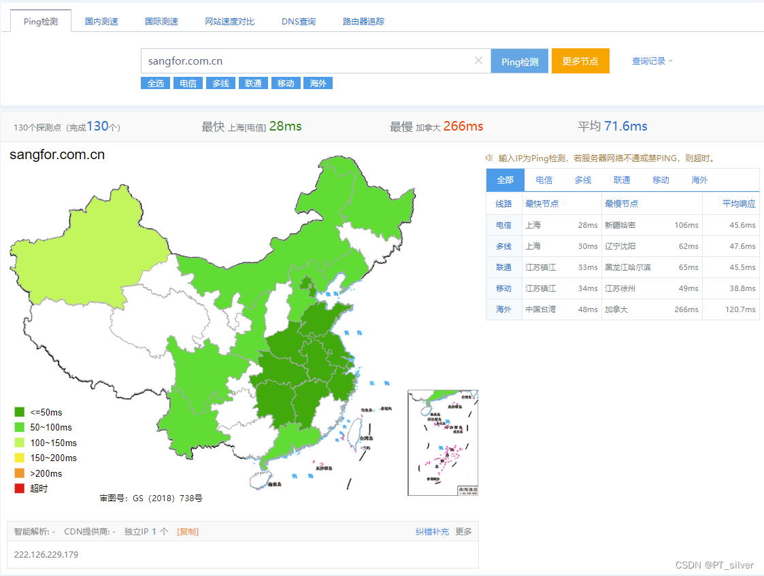Open the 国内测速 tab
The width and height of the screenshot is (764, 576).
coord(101,22)
